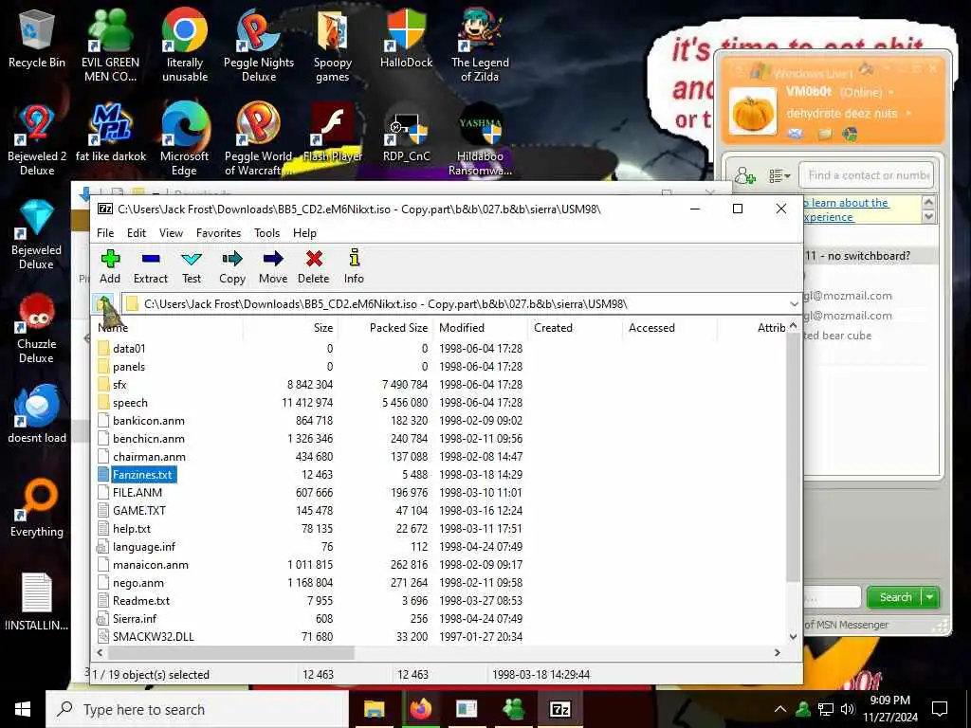Select the chairman.anm file
Screen dimensions: 971x728
(x=149, y=456)
